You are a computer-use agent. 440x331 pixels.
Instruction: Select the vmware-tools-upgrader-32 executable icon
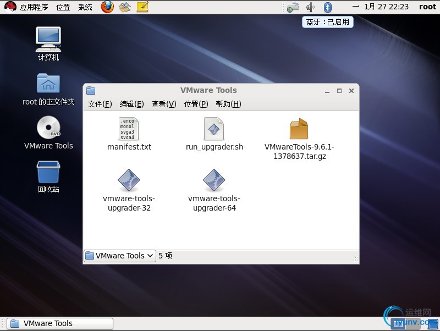pyautogui.click(x=129, y=180)
